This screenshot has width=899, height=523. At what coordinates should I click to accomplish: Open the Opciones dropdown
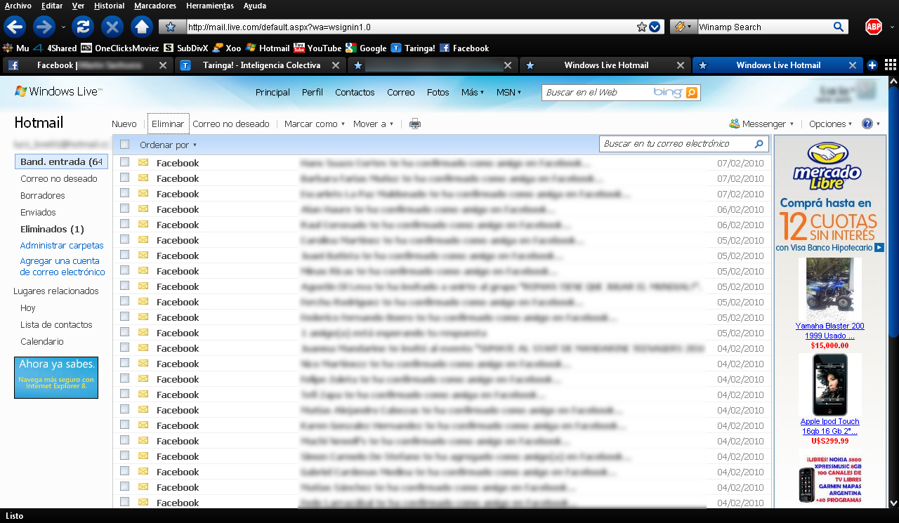click(x=830, y=124)
